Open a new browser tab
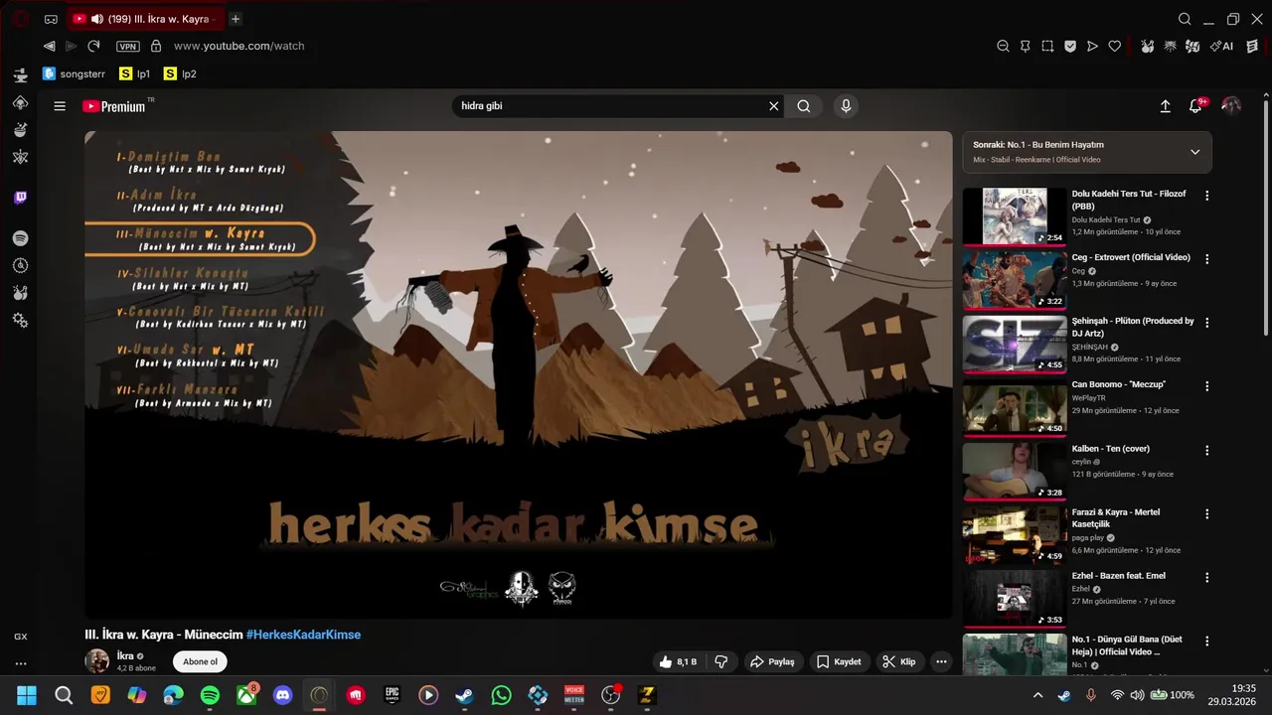 [x=236, y=19]
